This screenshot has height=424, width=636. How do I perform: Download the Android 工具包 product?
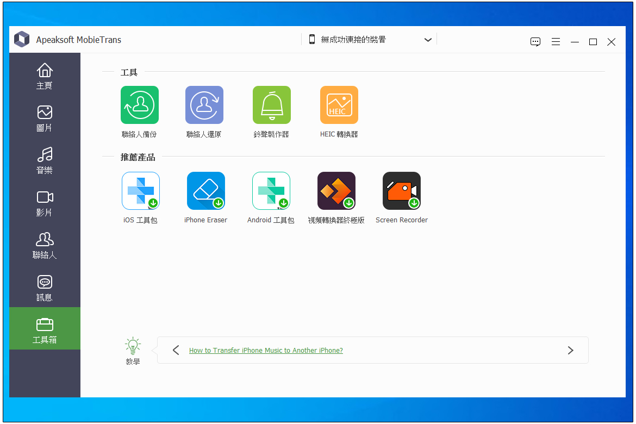coord(271,191)
